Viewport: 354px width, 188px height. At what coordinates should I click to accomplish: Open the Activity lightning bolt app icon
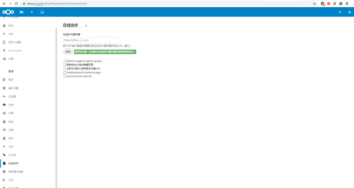click(x=32, y=12)
